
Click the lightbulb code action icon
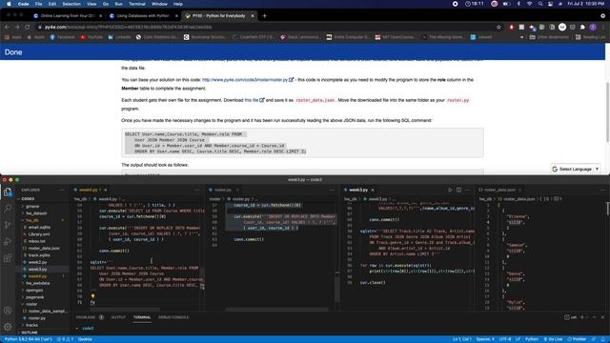pyautogui.click(x=92, y=296)
